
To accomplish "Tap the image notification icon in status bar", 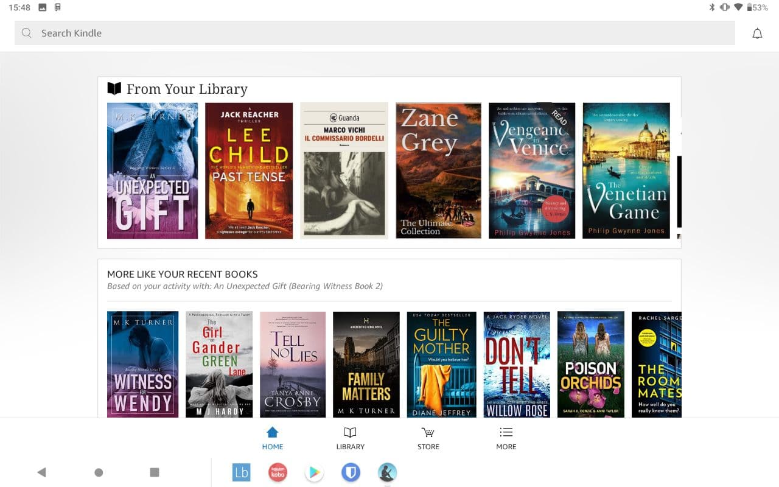I will (42, 7).
